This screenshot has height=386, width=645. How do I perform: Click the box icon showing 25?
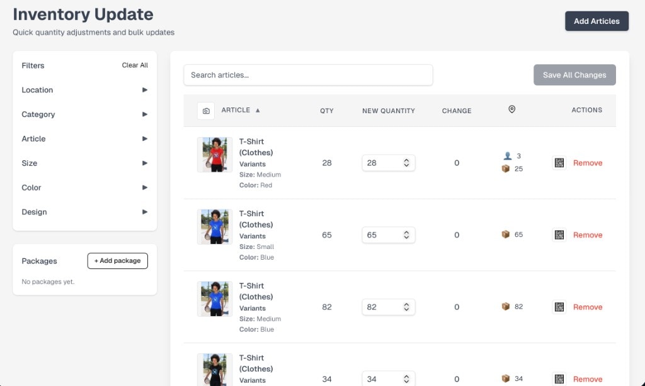point(506,168)
